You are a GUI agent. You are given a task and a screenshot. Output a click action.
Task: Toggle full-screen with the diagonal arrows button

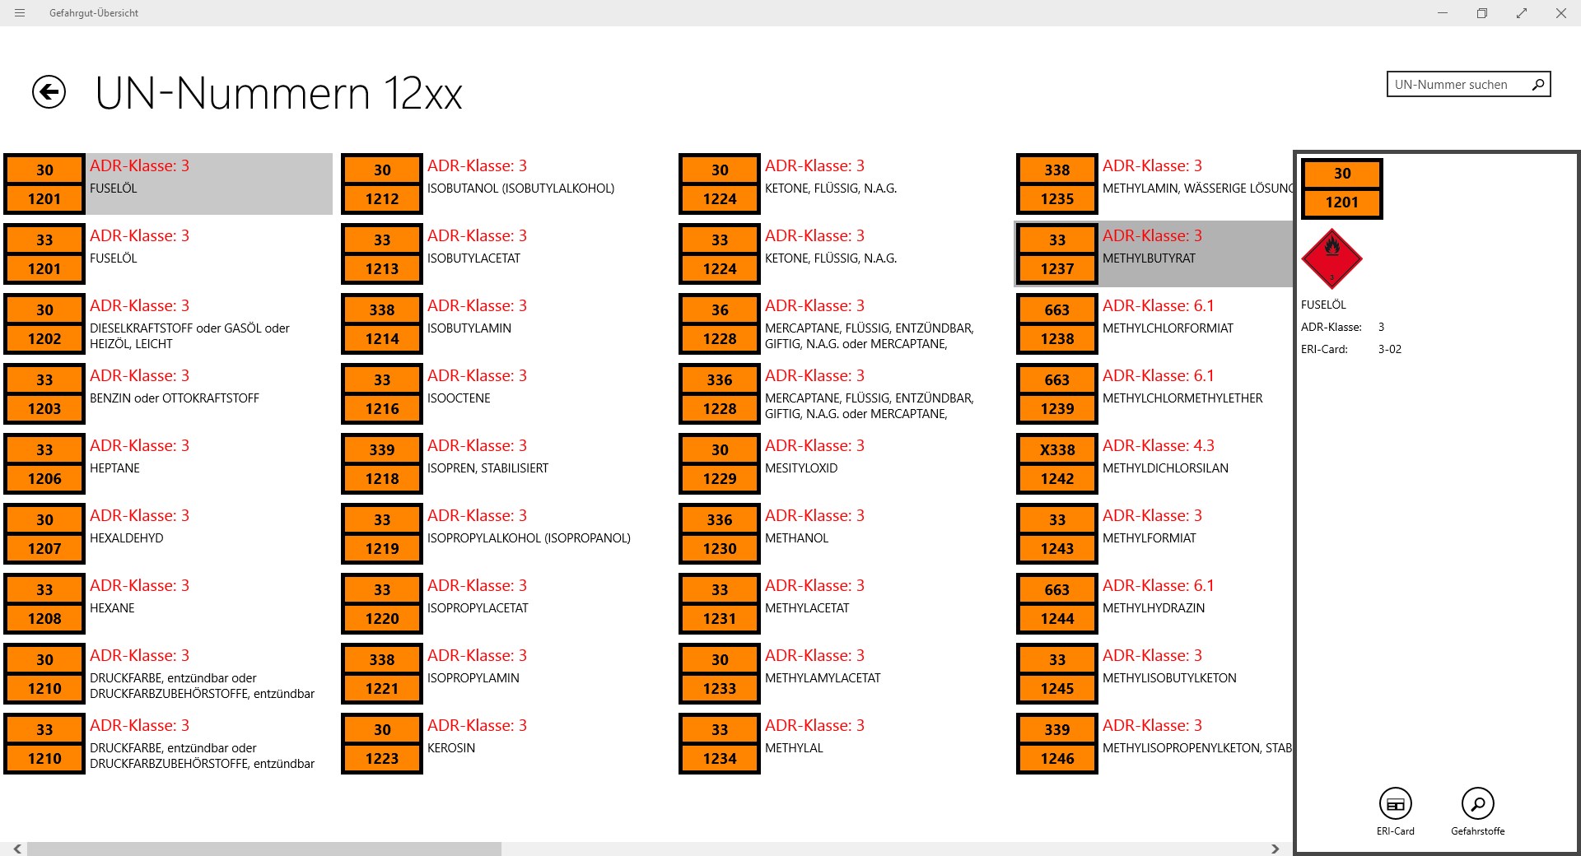(x=1522, y=13)
